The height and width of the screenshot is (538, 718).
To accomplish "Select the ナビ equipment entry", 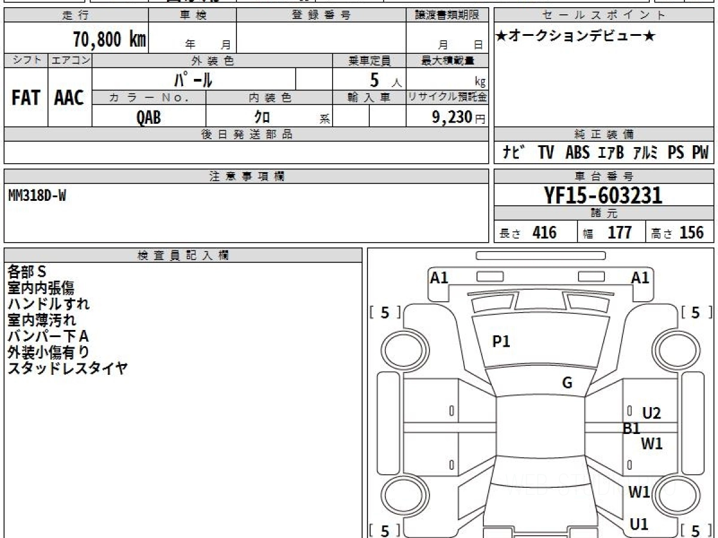I will 513,152.
